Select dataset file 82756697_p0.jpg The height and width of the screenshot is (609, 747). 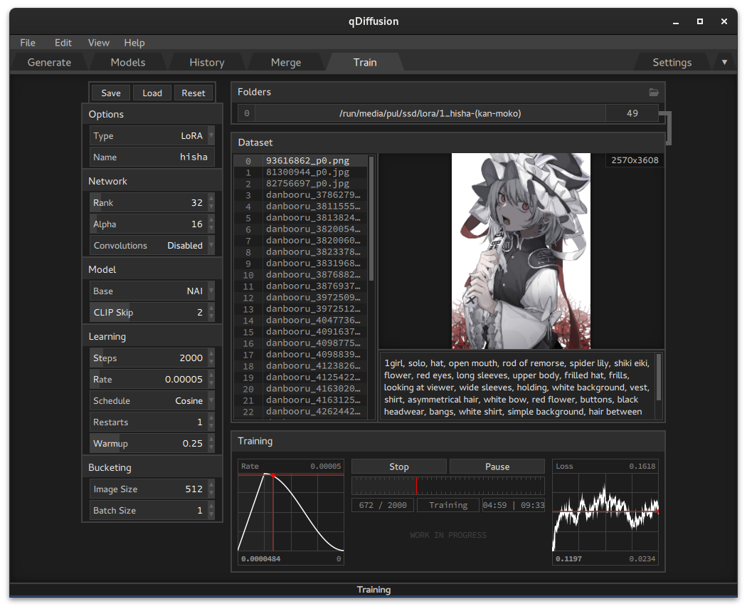tap(301, 184)
